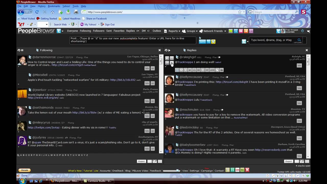
Task: Open Firefox back-forward history dropdown arrow
Action: pos(31,12)
